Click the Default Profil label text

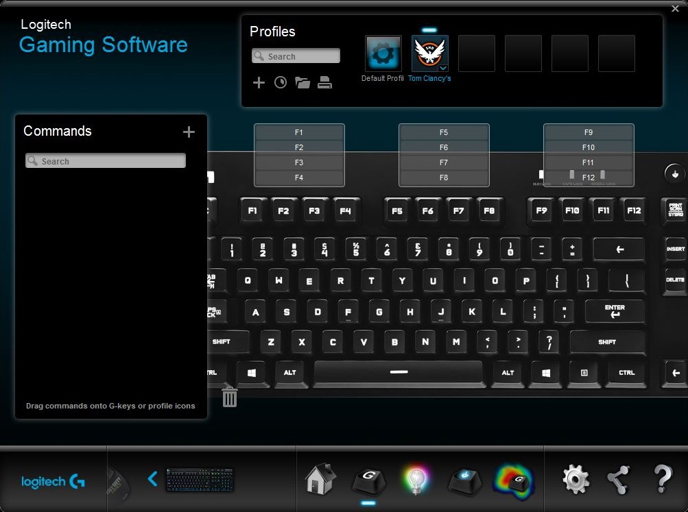pyautogui.click(x=383, y=78)
